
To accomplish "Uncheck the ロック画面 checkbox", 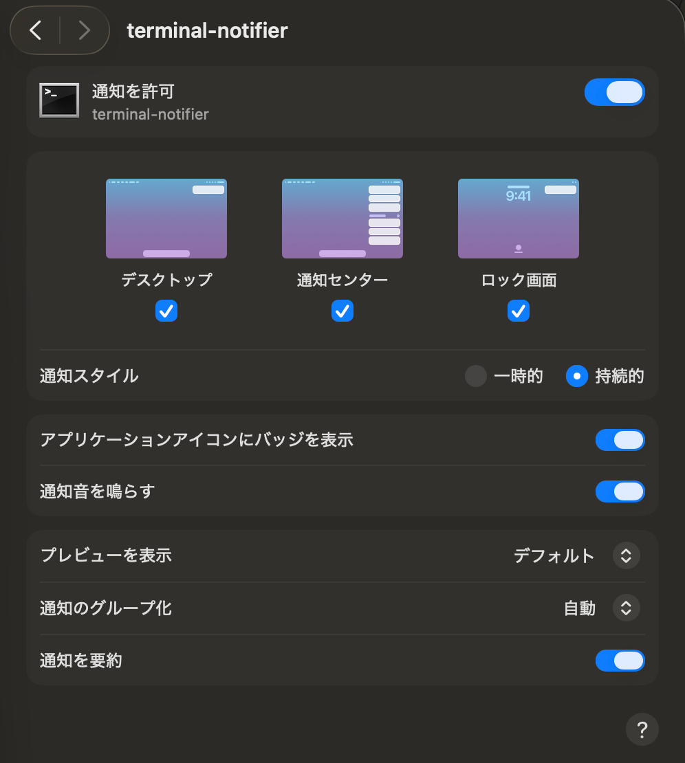I will [518, 311].
